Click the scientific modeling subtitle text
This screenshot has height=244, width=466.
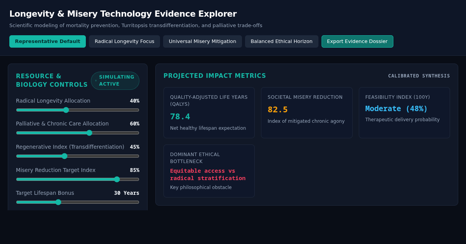coord(136,26)
